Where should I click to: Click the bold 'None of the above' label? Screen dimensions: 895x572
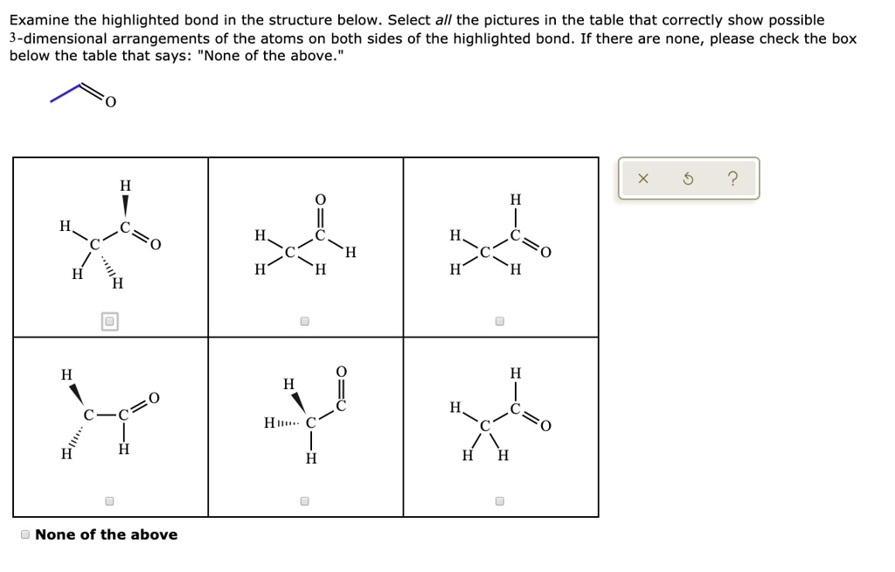[x=106, y=534]
